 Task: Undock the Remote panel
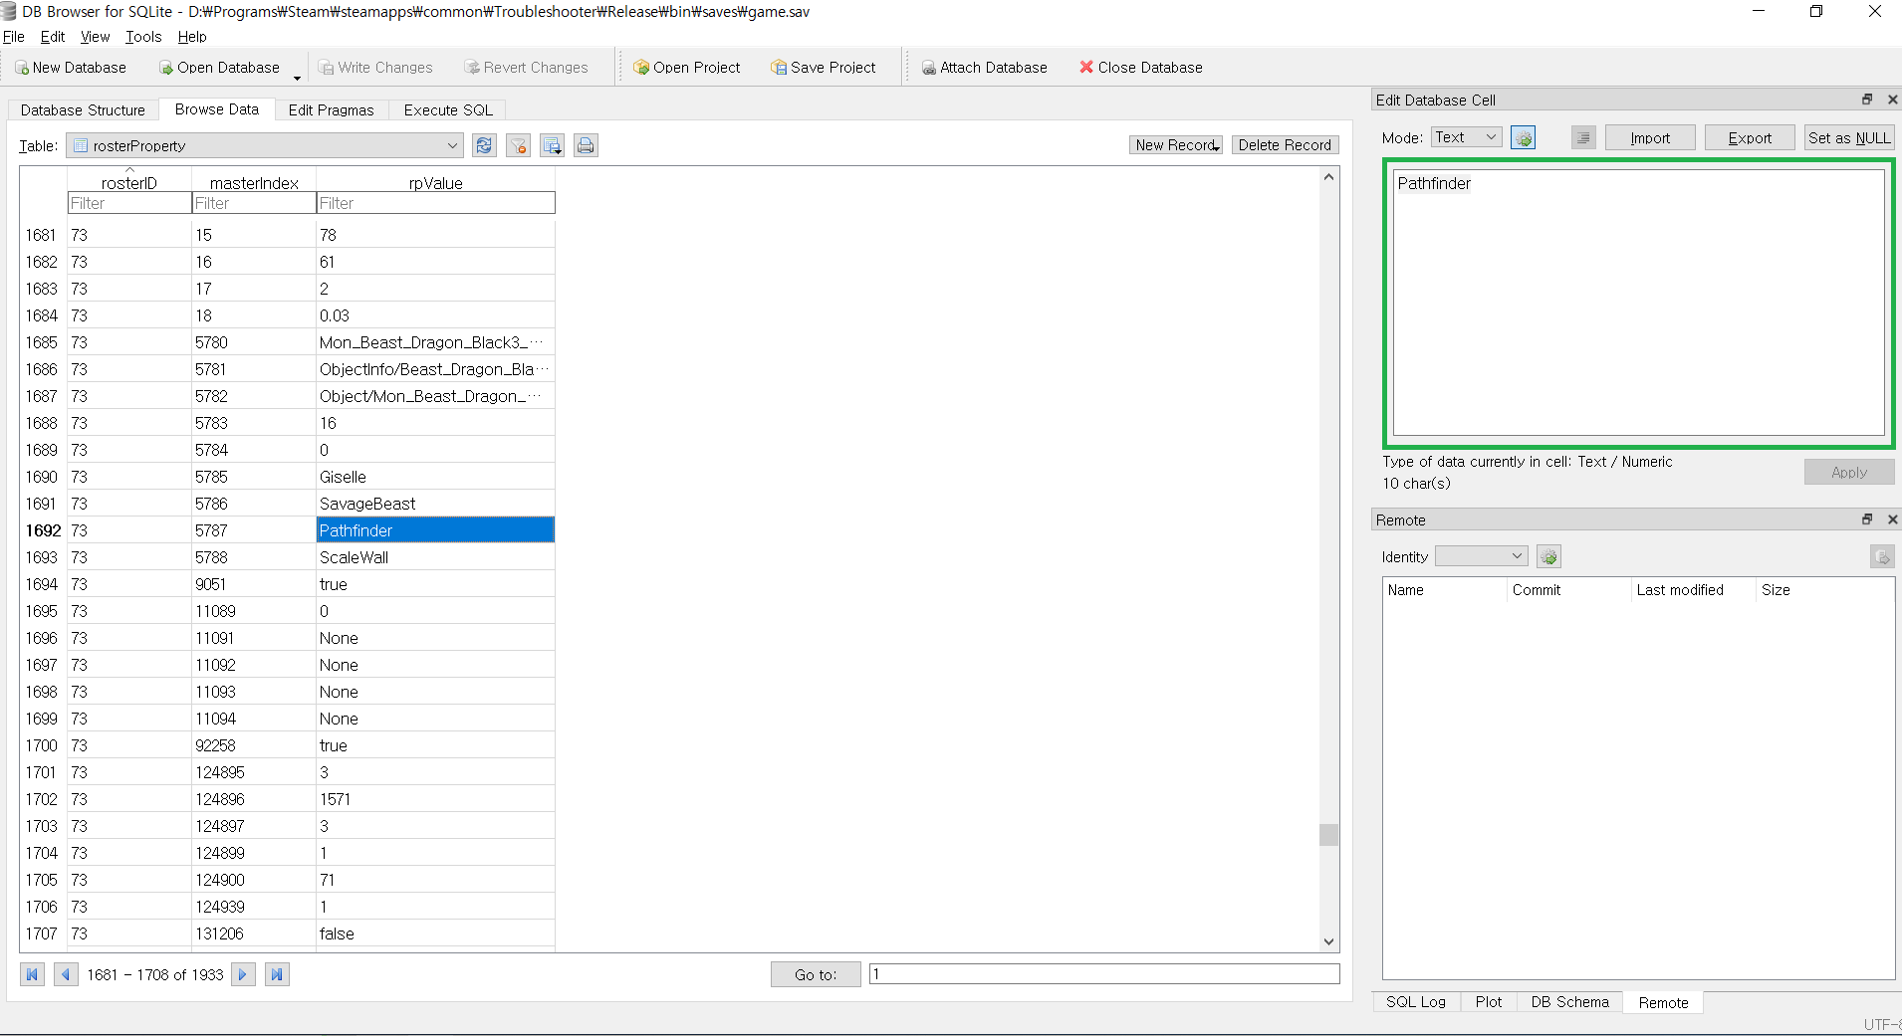pyautogui.click(x=1867, y=519)
